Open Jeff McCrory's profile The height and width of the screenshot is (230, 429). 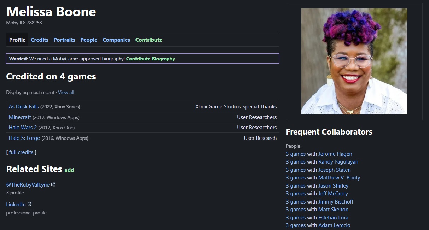333,194
